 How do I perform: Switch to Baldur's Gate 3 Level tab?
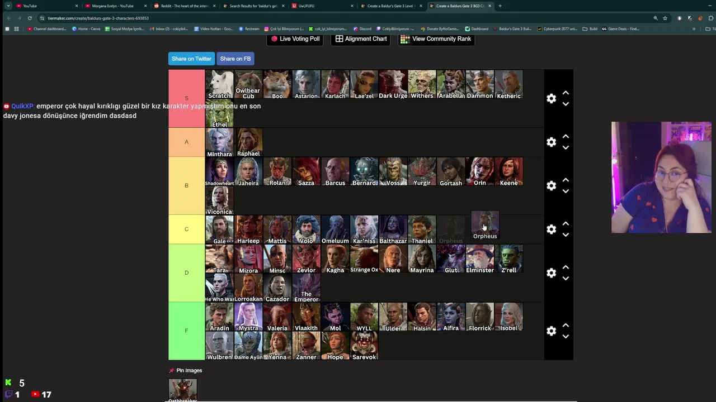pos(392,6)
